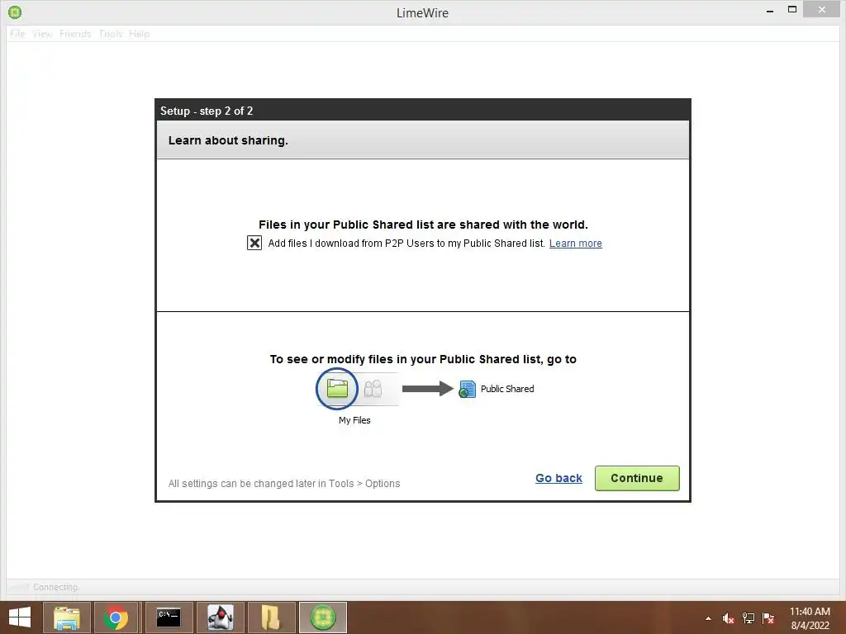Image resolution: width=846 pixels, height=634 pixels.
Task: Close the LimeWire window
Action: pos(822,9)
